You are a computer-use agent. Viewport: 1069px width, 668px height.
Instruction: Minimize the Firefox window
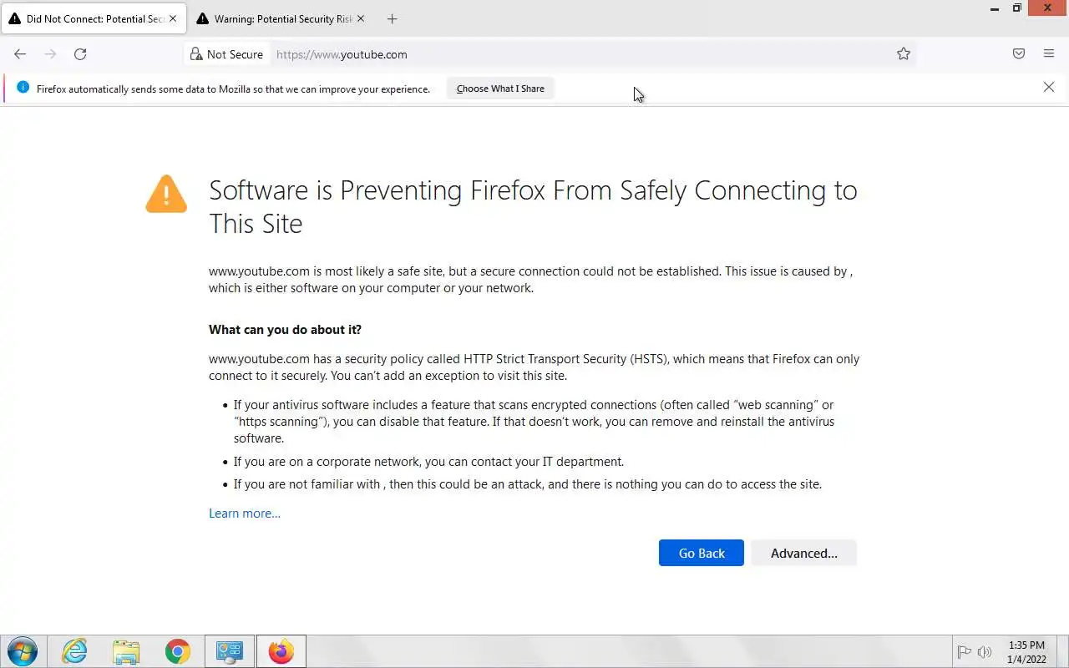[x=994, y=8]
